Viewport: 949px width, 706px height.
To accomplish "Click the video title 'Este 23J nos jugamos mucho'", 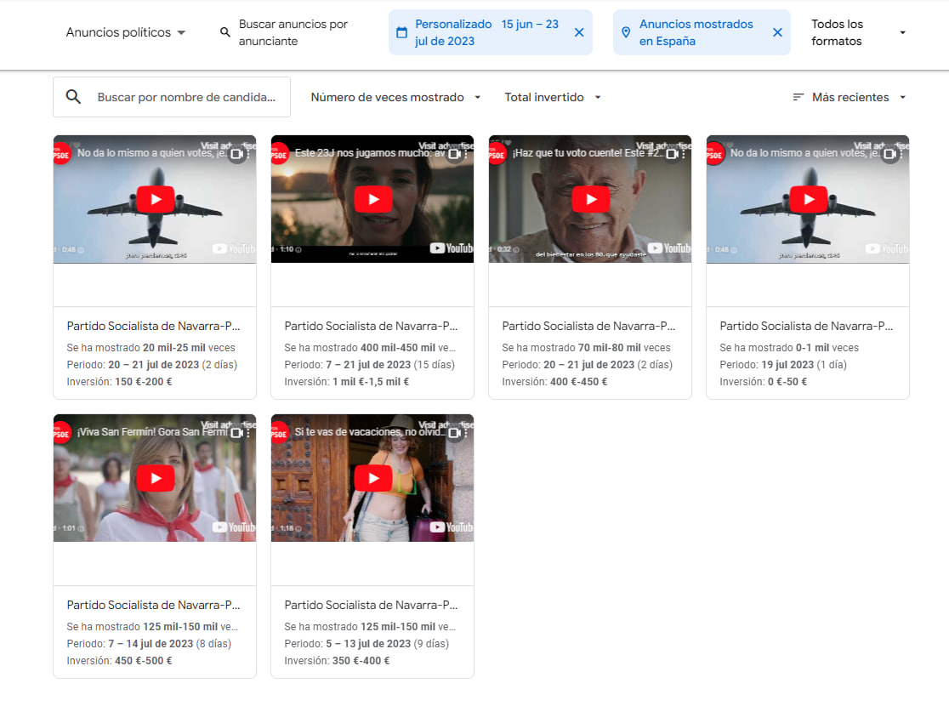I will tap(370, 153).
